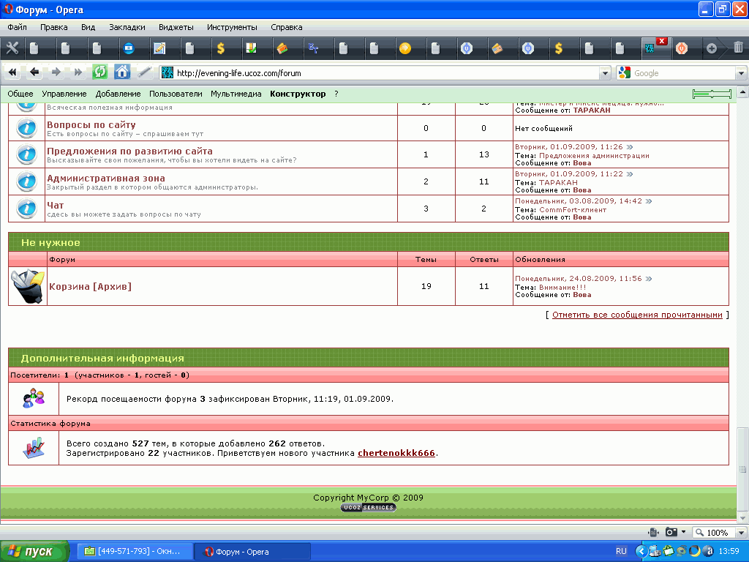Viewport: 749px width, 562px height.
Task: Open the Закладки menu
Action: click(x=127, y=27)
